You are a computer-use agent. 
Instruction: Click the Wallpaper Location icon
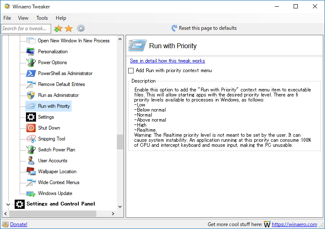point(31,171)
